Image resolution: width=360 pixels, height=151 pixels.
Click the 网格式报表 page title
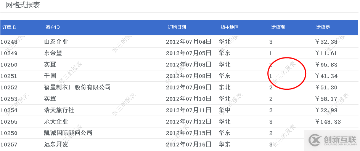pos(23,5)
